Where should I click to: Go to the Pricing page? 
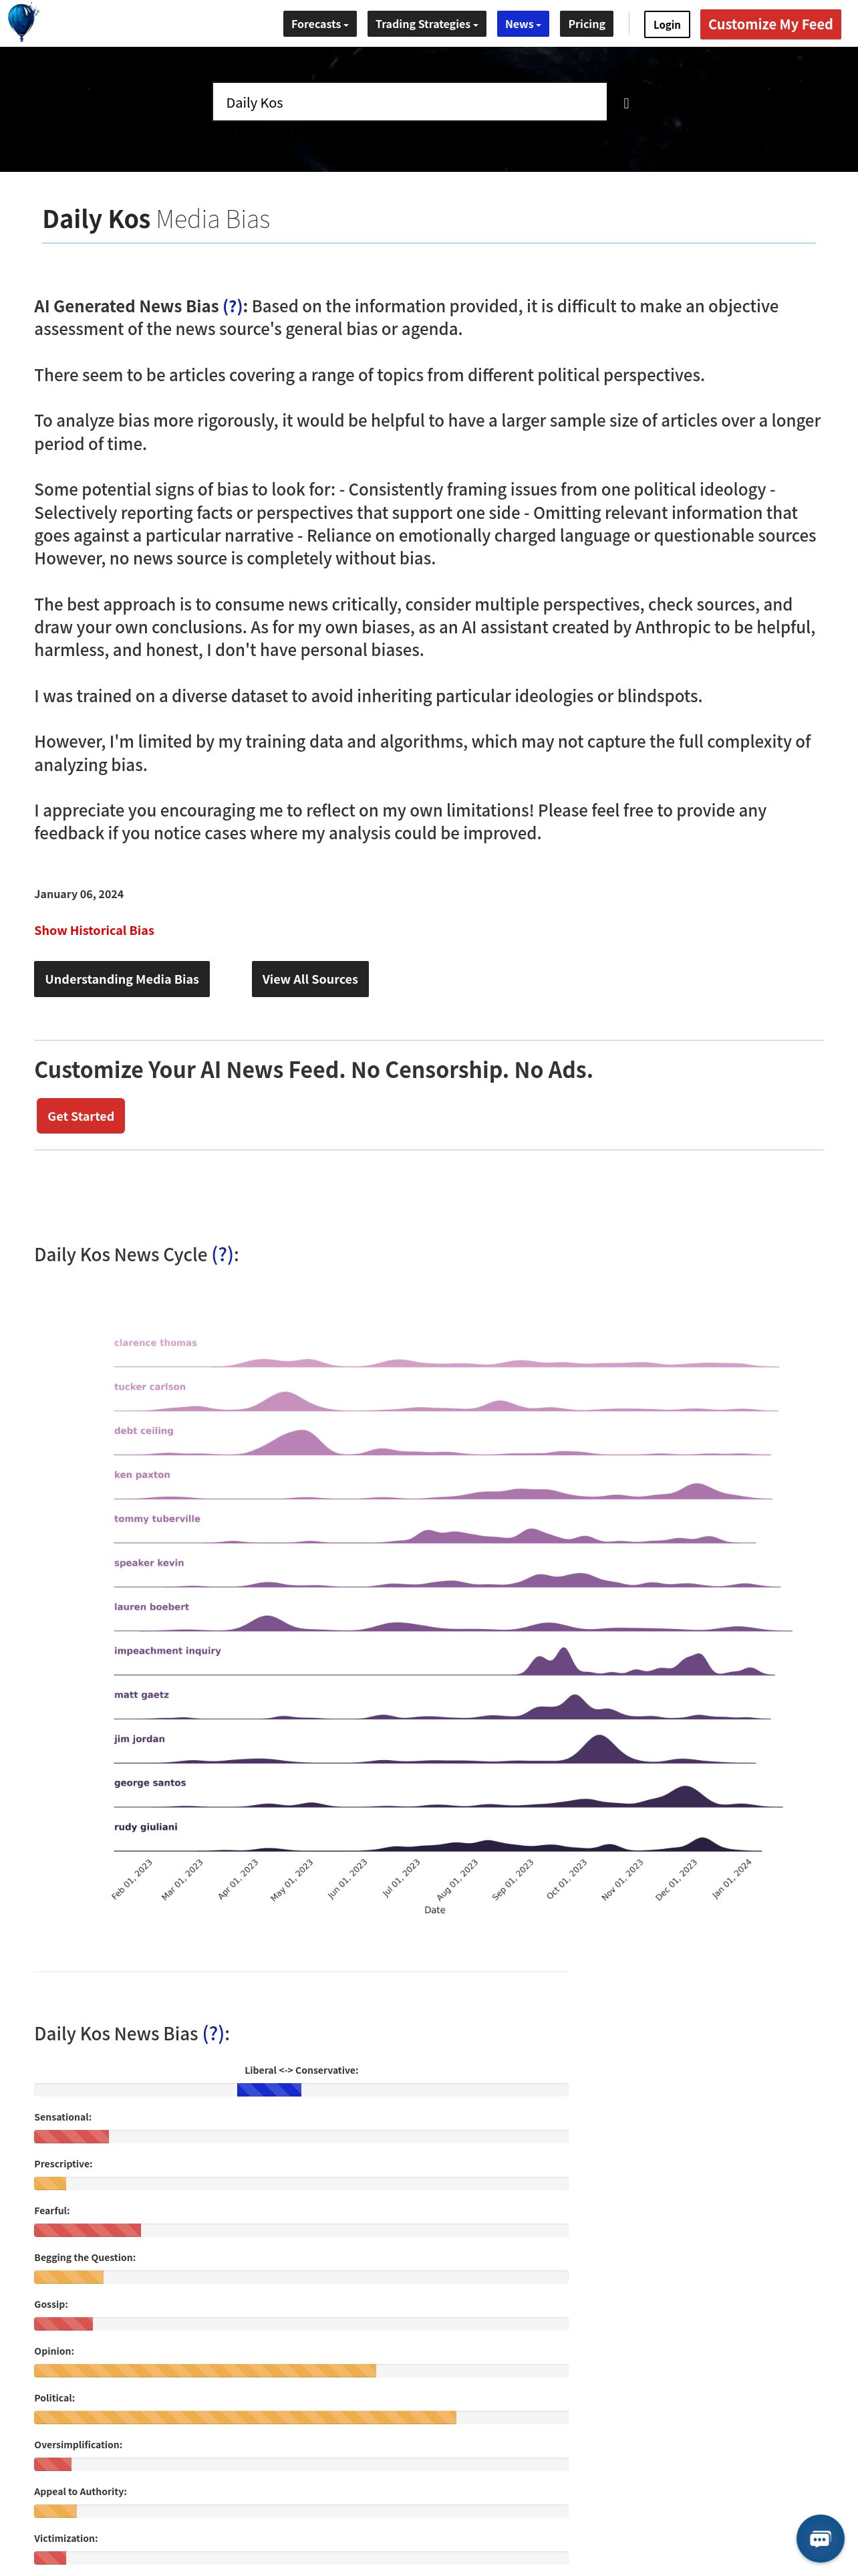coord(586,24)
